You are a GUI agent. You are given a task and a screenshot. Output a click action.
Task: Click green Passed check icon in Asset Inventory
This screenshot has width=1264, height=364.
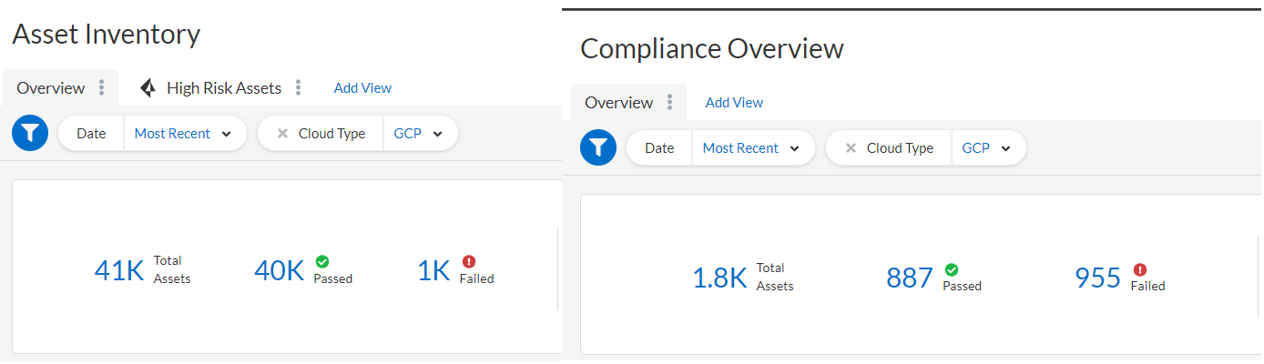[x=321, y=261]
